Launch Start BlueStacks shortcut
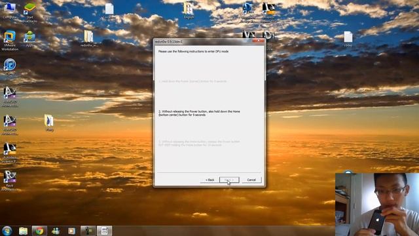Image resolution: width=419 pixels, height=236 pixels. coord(29,12)
